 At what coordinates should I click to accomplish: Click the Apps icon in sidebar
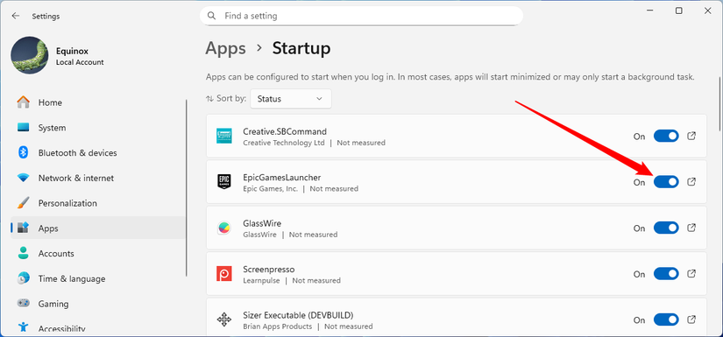coord(23,228)
